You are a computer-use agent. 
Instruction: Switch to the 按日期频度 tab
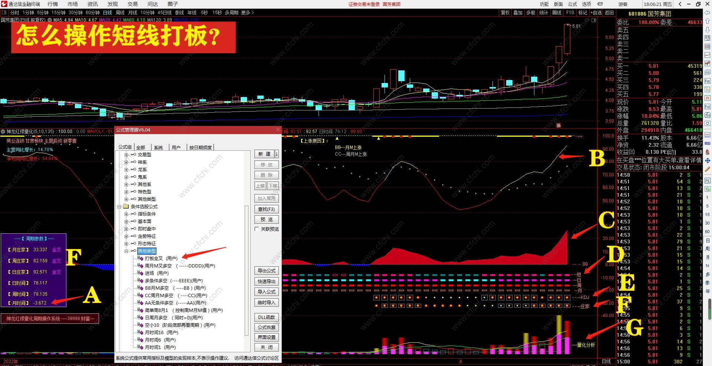(200, 147)
